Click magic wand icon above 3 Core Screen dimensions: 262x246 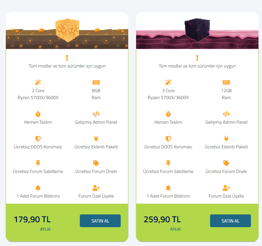[x=168, y=82]
